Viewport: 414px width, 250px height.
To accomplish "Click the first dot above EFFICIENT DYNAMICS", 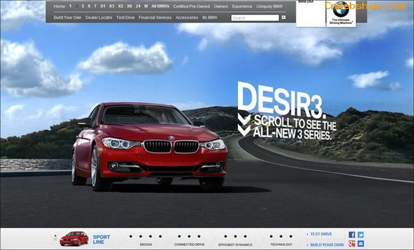I will 226,236.
